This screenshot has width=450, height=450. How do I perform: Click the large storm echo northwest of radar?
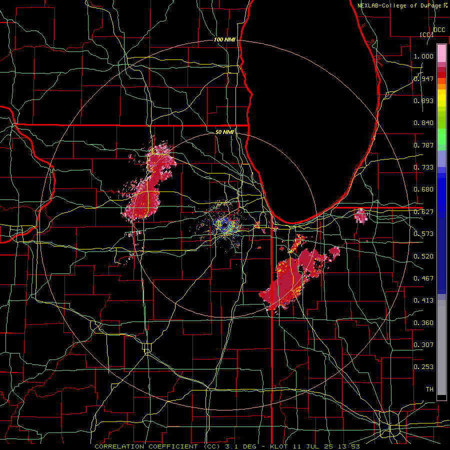click(x=148, y=183)
